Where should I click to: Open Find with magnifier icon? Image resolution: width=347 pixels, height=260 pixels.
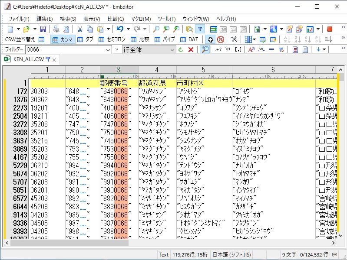156,29
